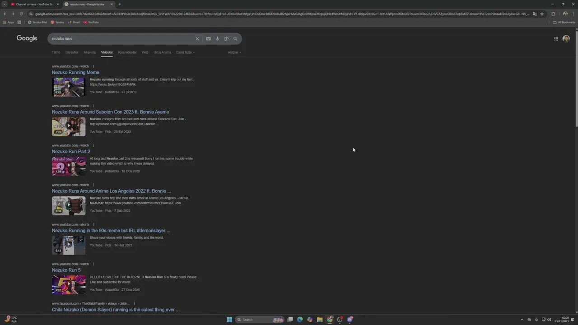The image size is (578, 325).
Task: Reload the page
Action: point(21,14)
